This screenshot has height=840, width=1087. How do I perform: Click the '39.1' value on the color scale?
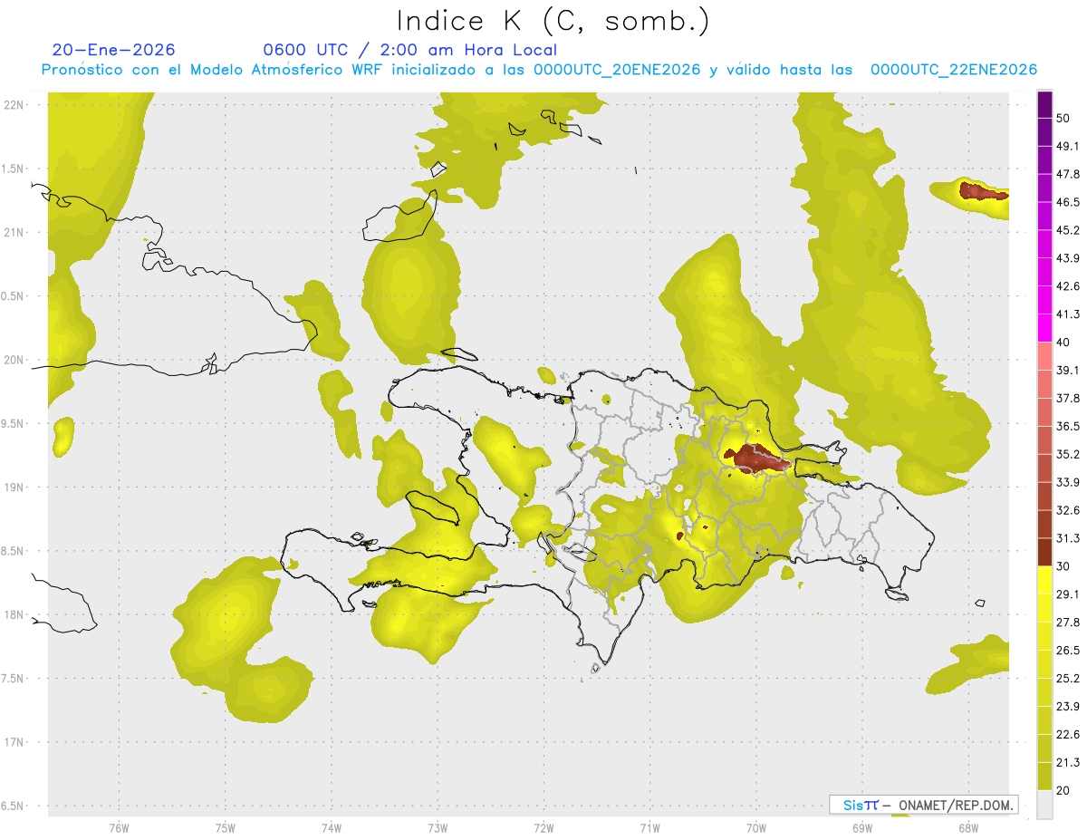(1068, 371)
